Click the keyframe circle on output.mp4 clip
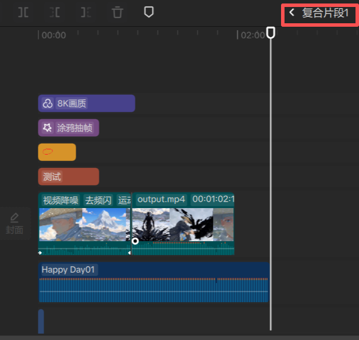The width and height of the screenshot is (359, 340). (x=135, y=241)
